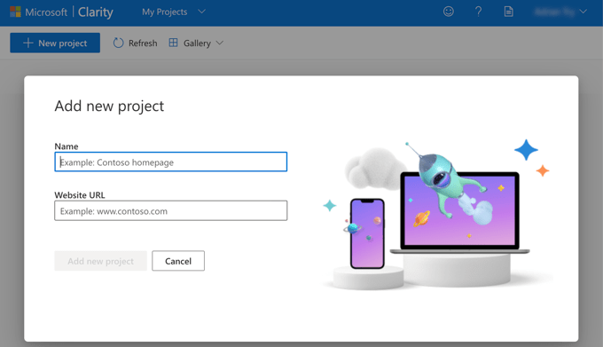Expand the user account chevron

click(583, 12)
